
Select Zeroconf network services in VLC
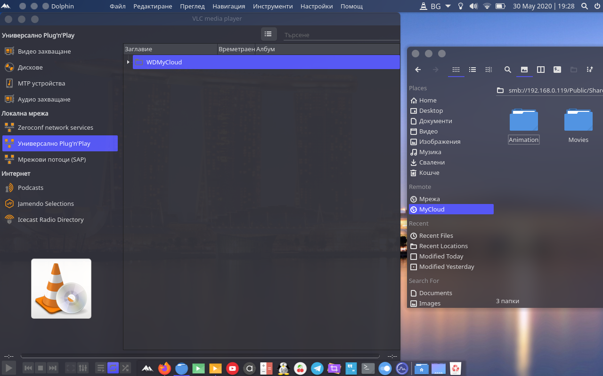click(60, 127)
